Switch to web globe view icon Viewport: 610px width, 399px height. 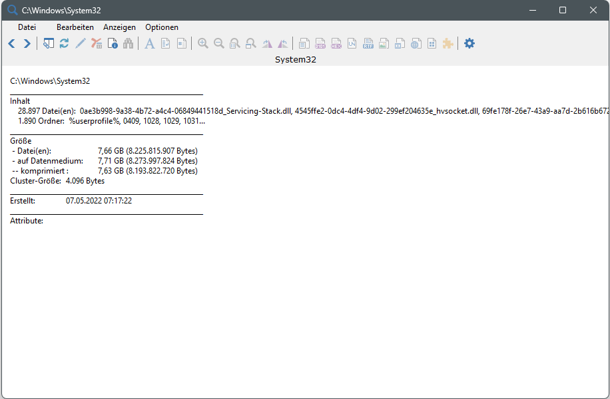click(x=416, y=43)
